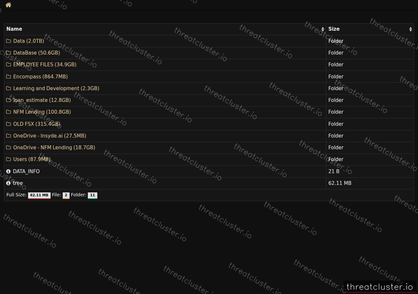This screenshot has width=418, height=294.
Task: Open loan_estimate (12.8GB) folder
Action: 42,100
